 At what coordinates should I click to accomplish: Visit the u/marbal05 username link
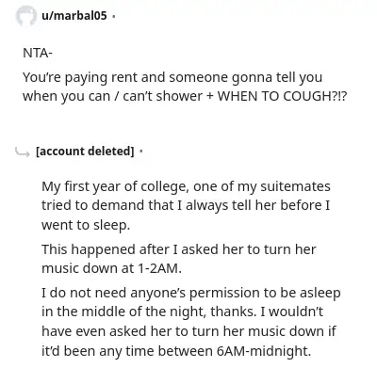(74, 15)
